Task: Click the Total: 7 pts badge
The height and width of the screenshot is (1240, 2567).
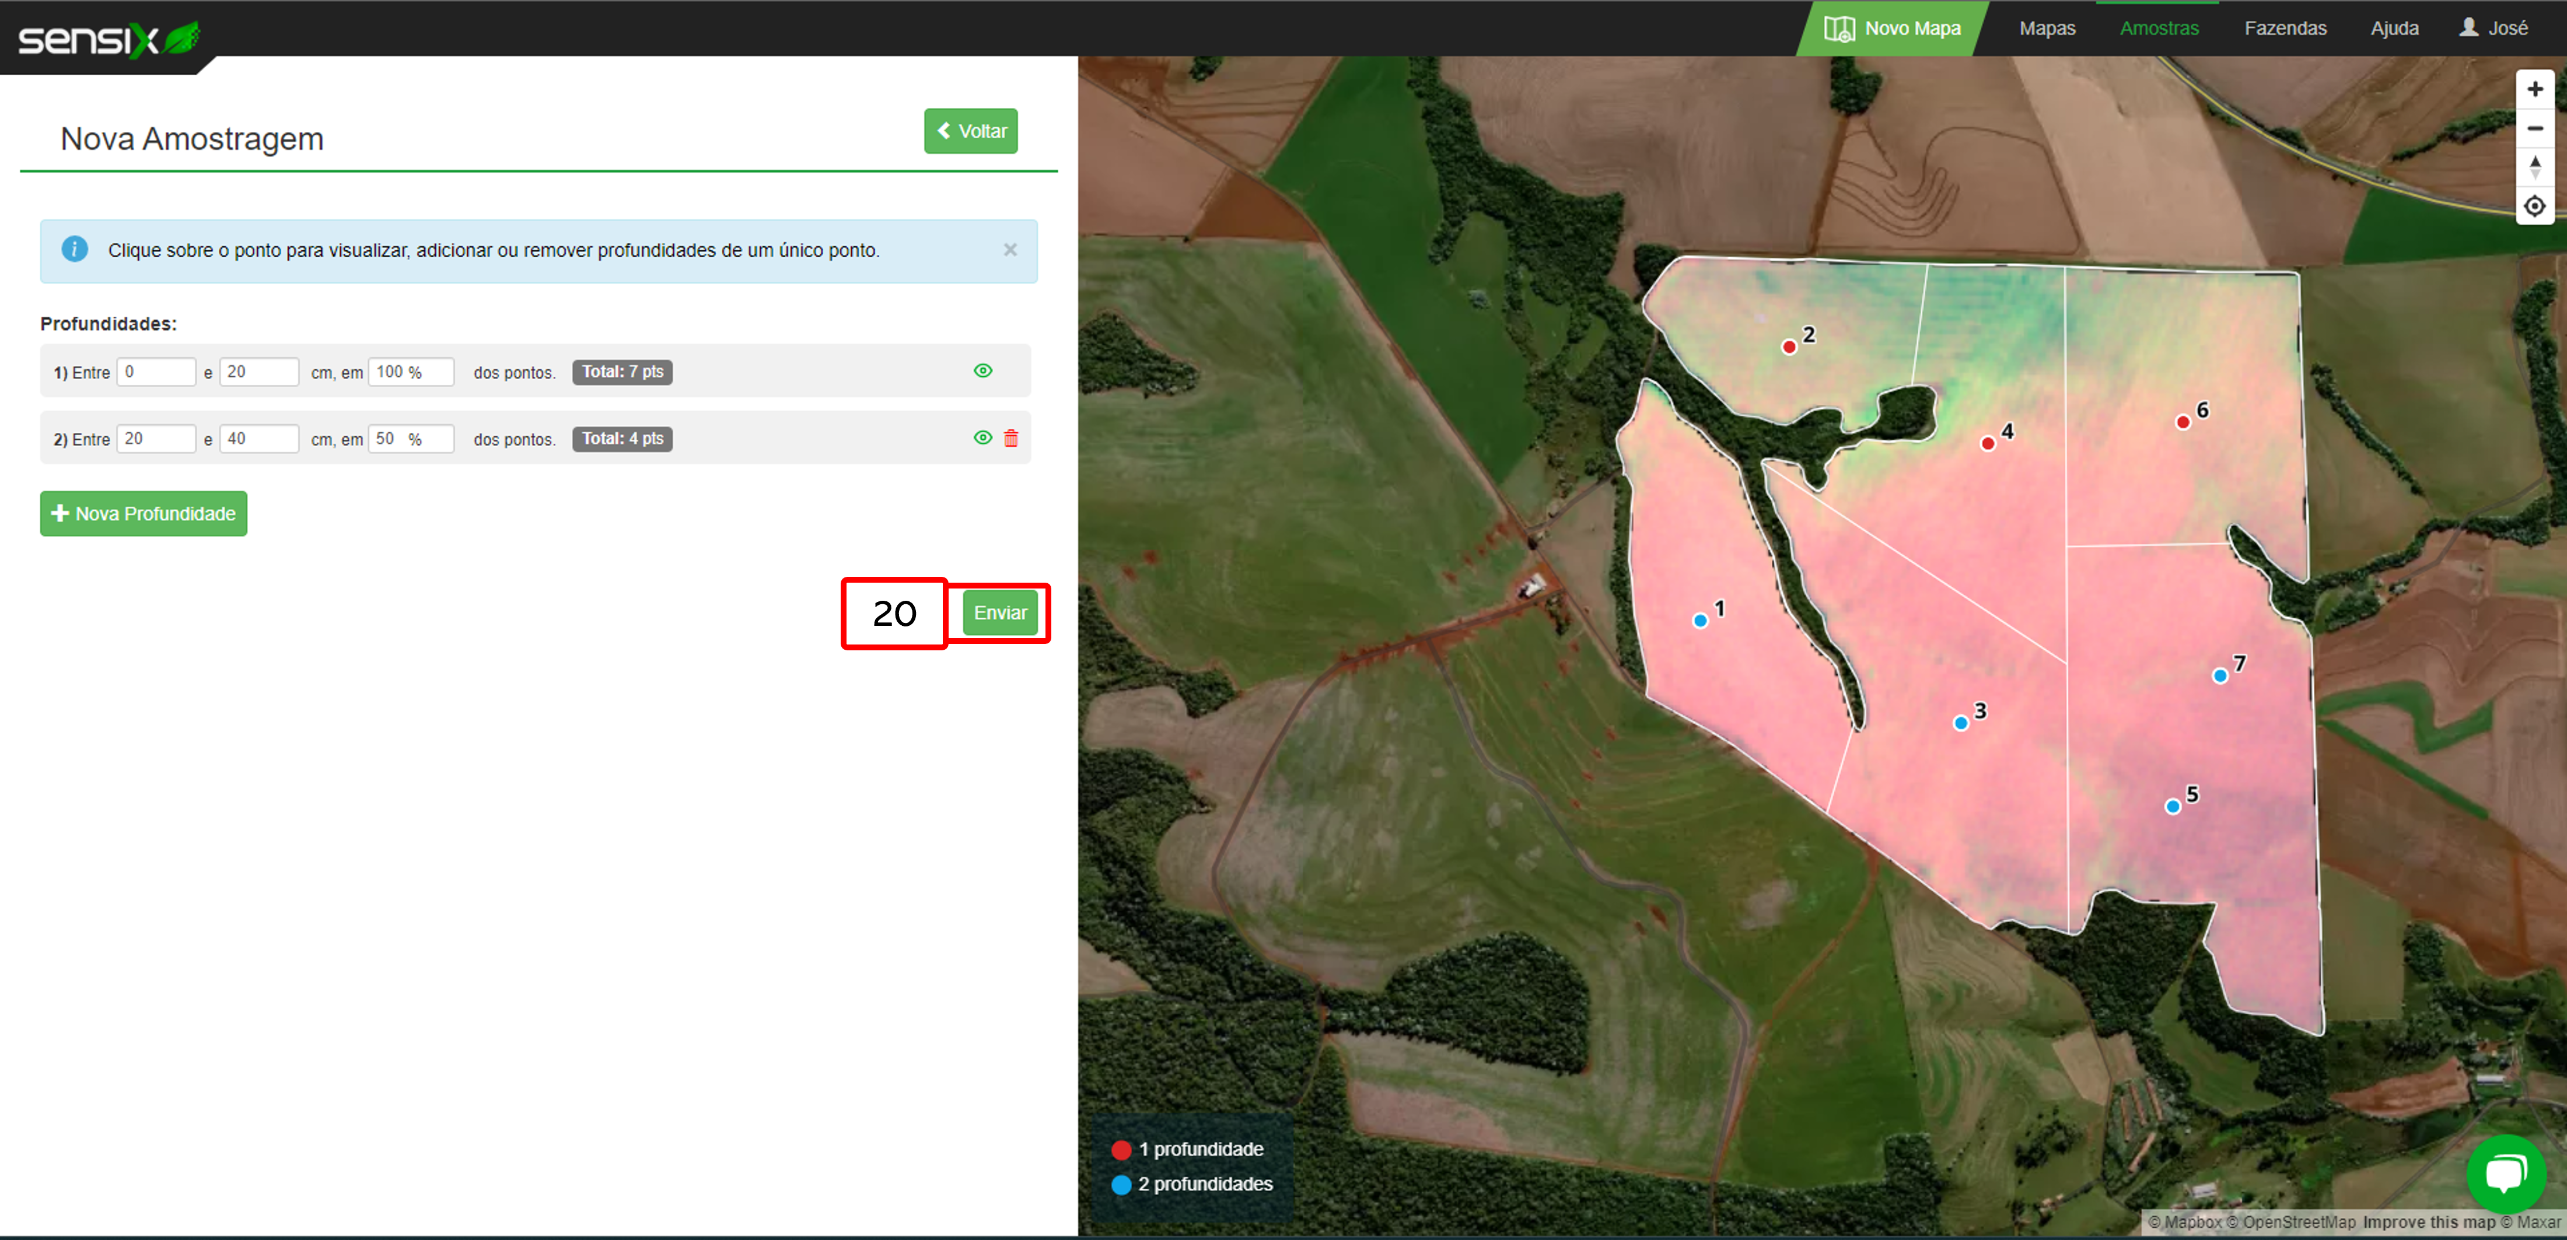Action: pyautogui.click(x=622, y=372)
